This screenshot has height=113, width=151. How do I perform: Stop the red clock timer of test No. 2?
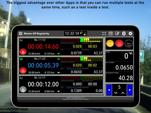pyautogui.click(x=23, y=70)
